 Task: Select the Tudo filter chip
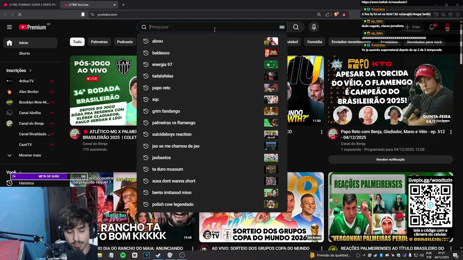click(77, 42)
